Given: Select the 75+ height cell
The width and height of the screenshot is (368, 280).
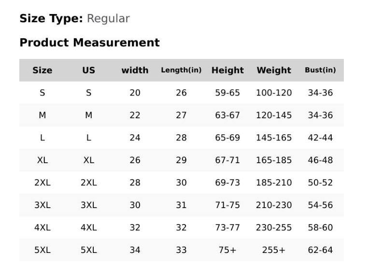Looking at the screenshot, I should (227, 250).
